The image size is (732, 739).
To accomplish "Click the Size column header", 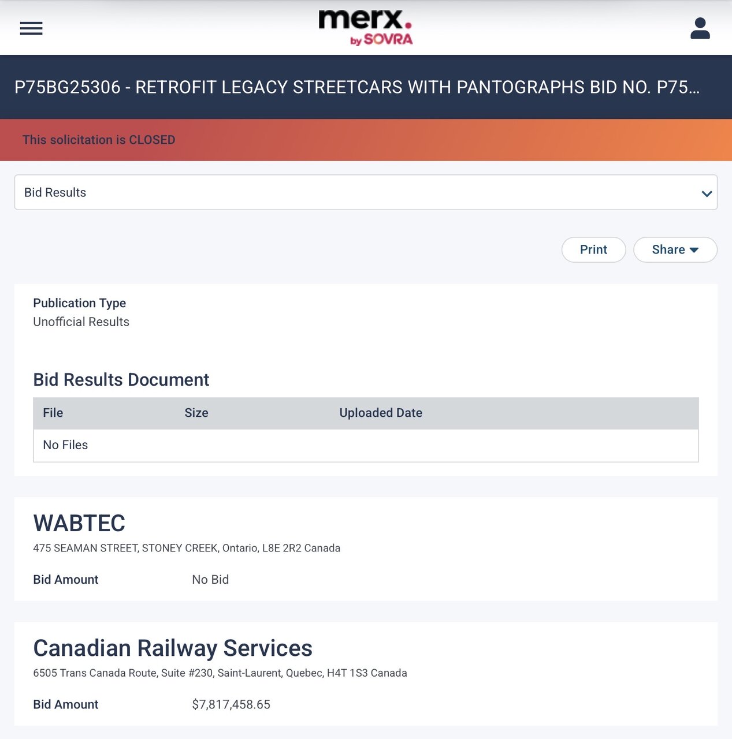I will [x=196, y=413].
